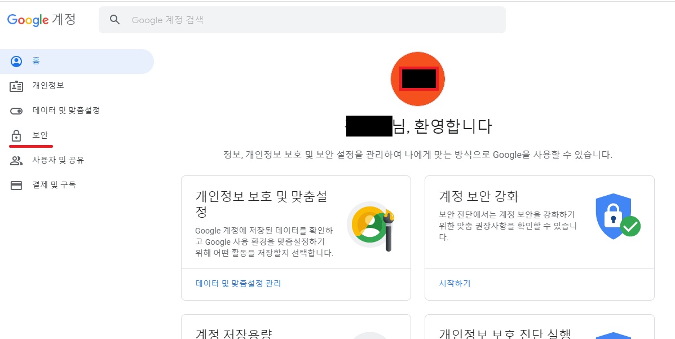The width and height of the screenshot is (675, 339).
Task: Click the privacy paintbrush illustration
Action: point(371,226)
